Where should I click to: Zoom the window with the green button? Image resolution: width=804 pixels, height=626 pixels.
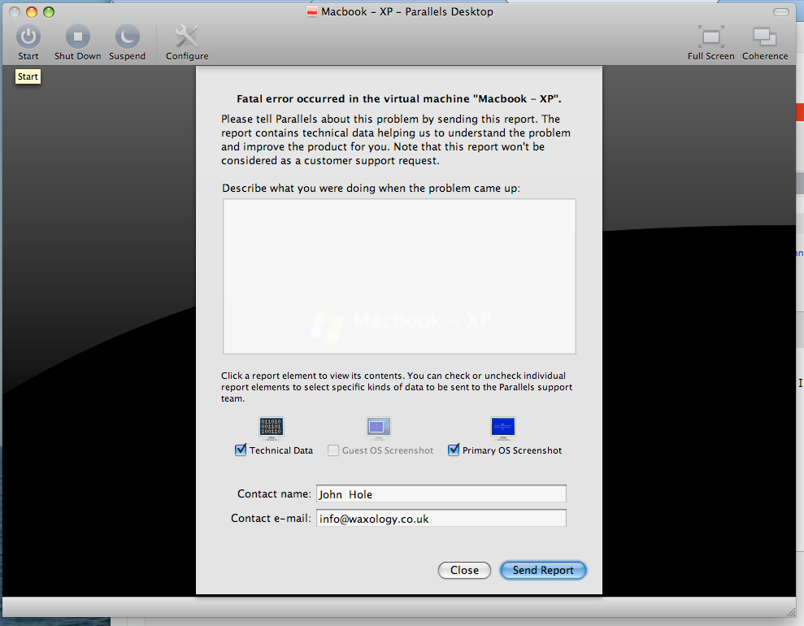[49, 12]
